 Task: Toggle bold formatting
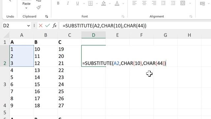point(58,3)
